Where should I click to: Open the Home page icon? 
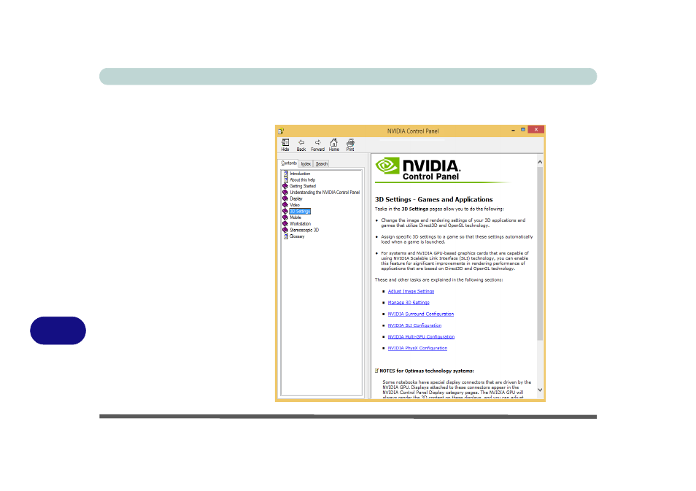pyautogui.click(x=333, y=144)
